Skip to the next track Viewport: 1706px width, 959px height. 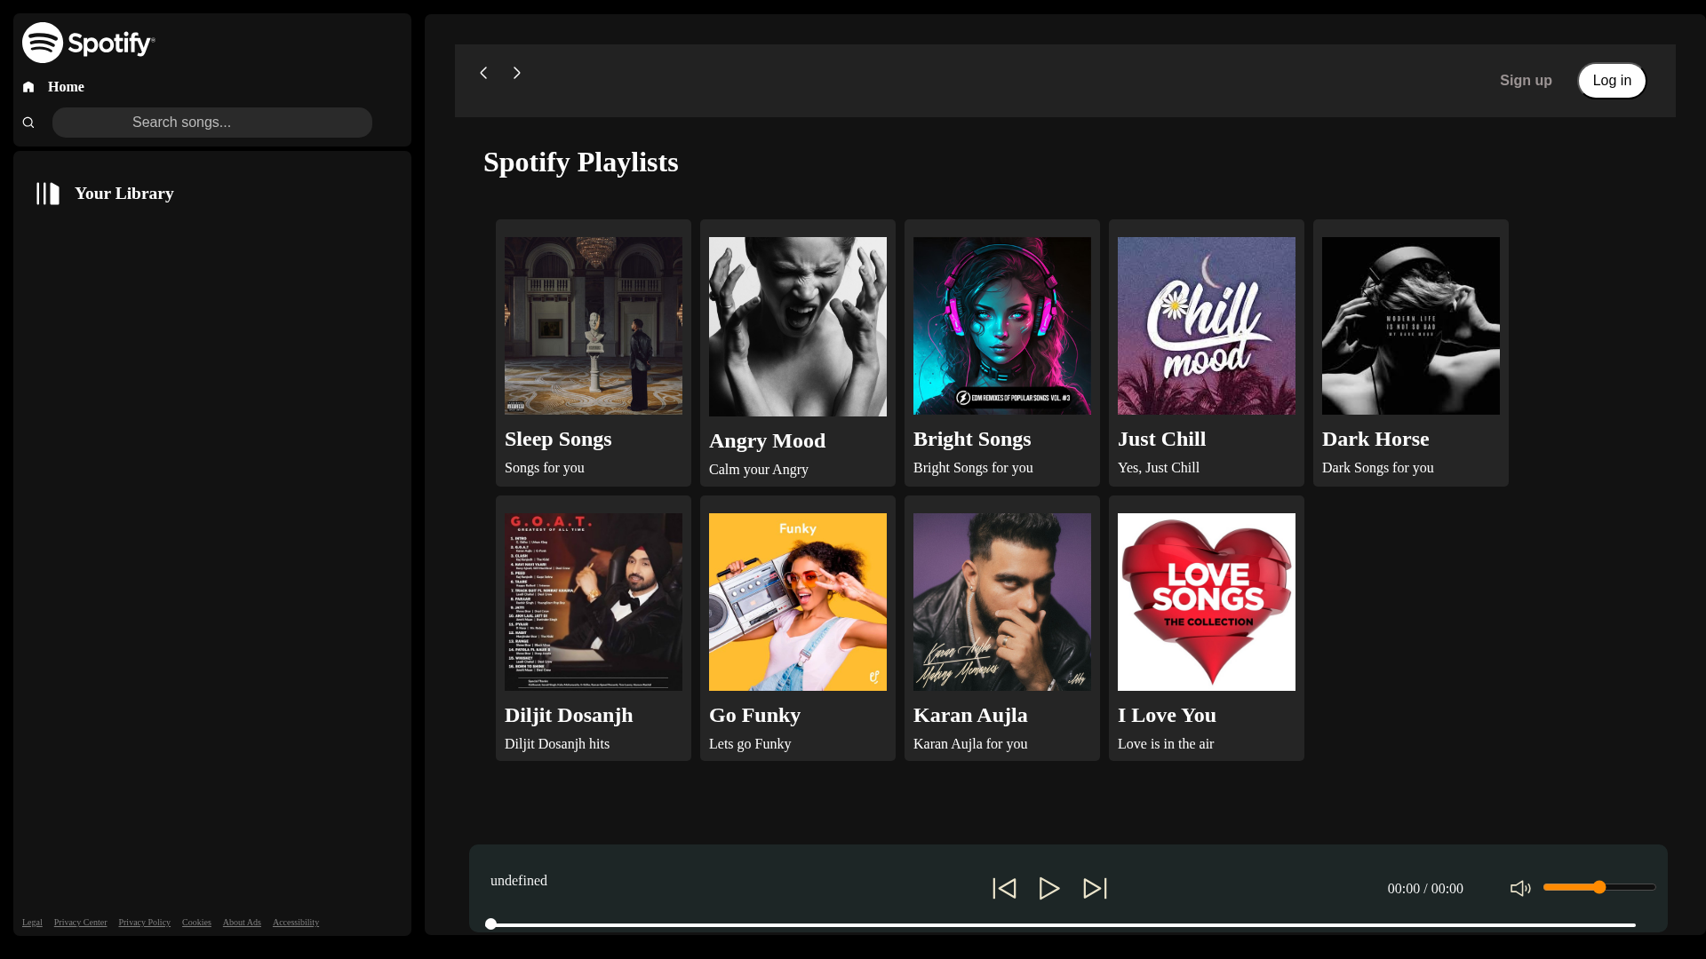pyautogui.click(x=1095, y=889)
